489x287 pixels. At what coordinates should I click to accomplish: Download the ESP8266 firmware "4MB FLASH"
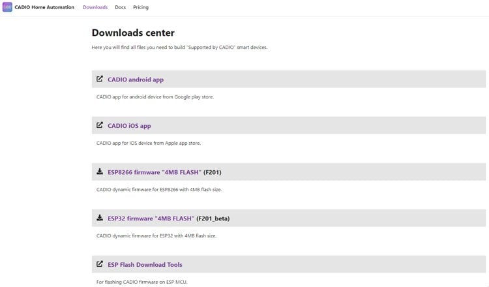coord(154,172)
